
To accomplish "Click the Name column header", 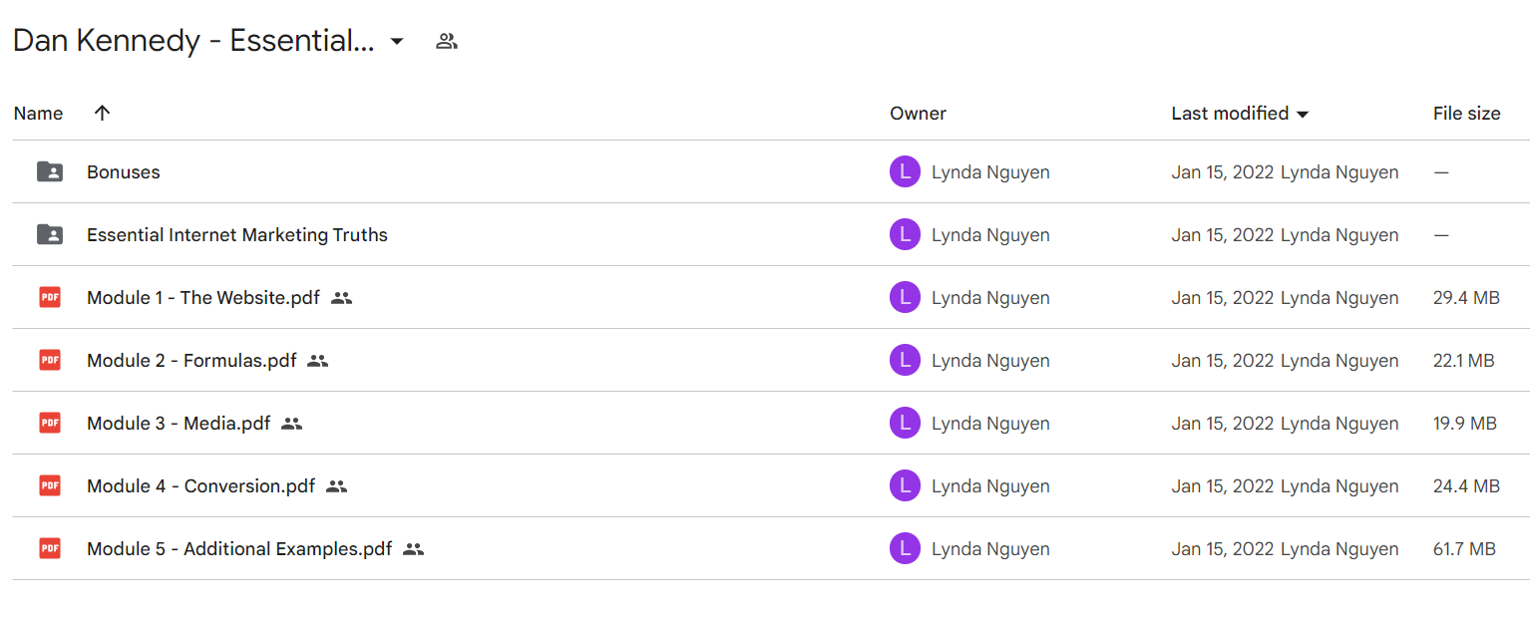I will tap(38, 114).
